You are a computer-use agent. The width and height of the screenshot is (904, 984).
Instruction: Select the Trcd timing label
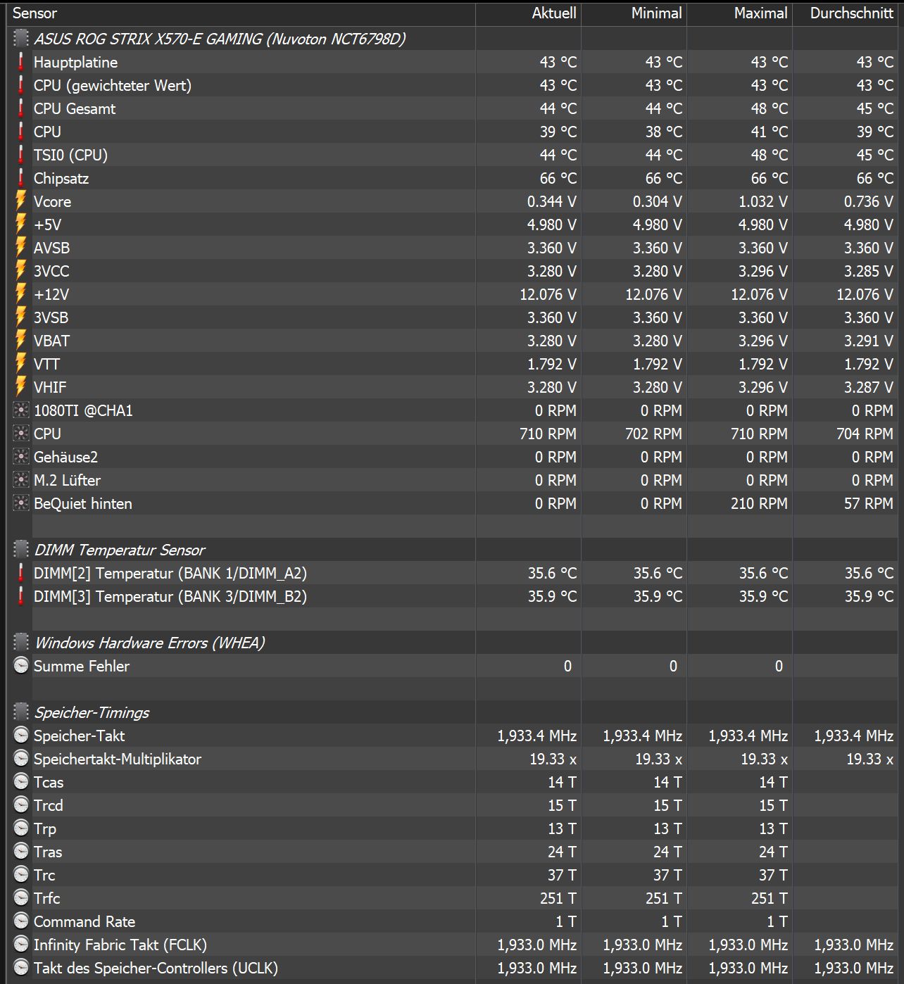pos(49,805)
